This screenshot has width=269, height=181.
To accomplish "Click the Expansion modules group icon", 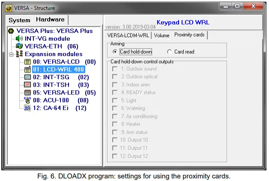I will (x=19, y=54).
